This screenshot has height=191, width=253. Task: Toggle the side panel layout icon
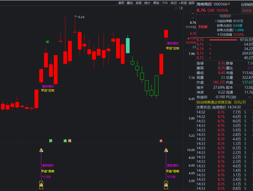(x=181, y=8)
